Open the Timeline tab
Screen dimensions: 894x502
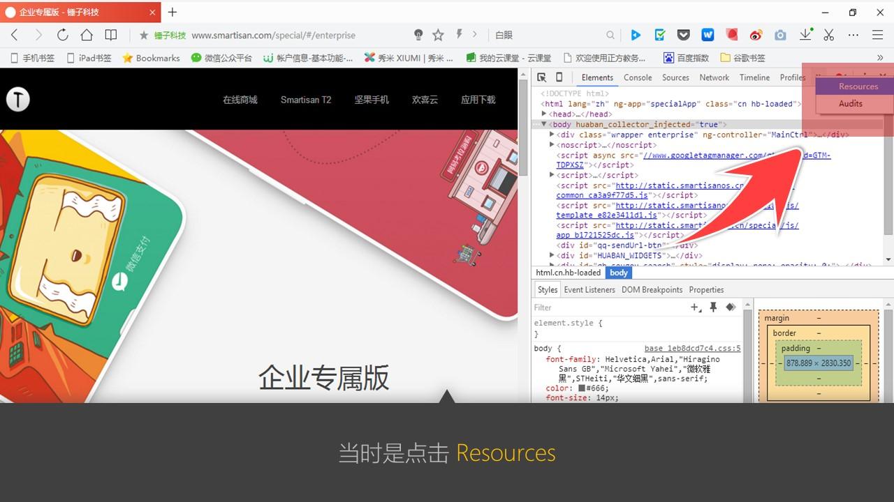coord(754,77)
